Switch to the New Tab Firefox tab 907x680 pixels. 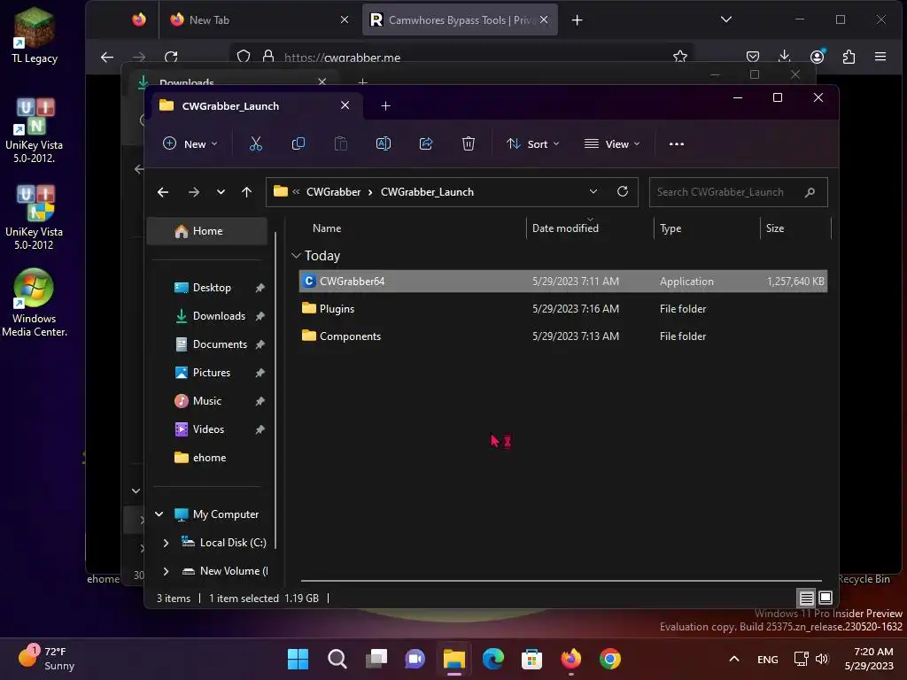click(260, 20)
